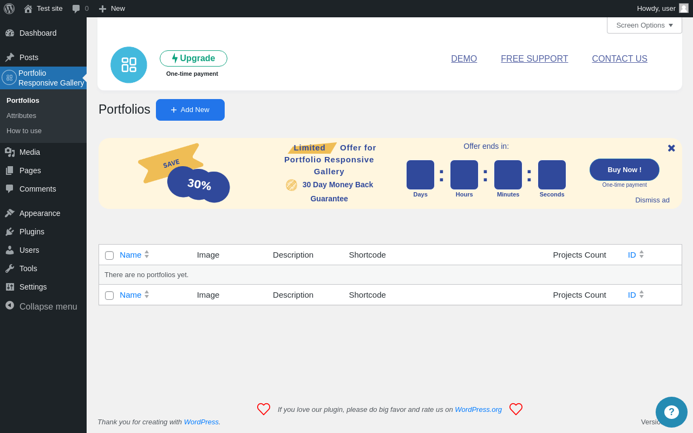Click the Tools wrench icon
Image resolution: width=693 pixels, height=433 pixels.
10,268
